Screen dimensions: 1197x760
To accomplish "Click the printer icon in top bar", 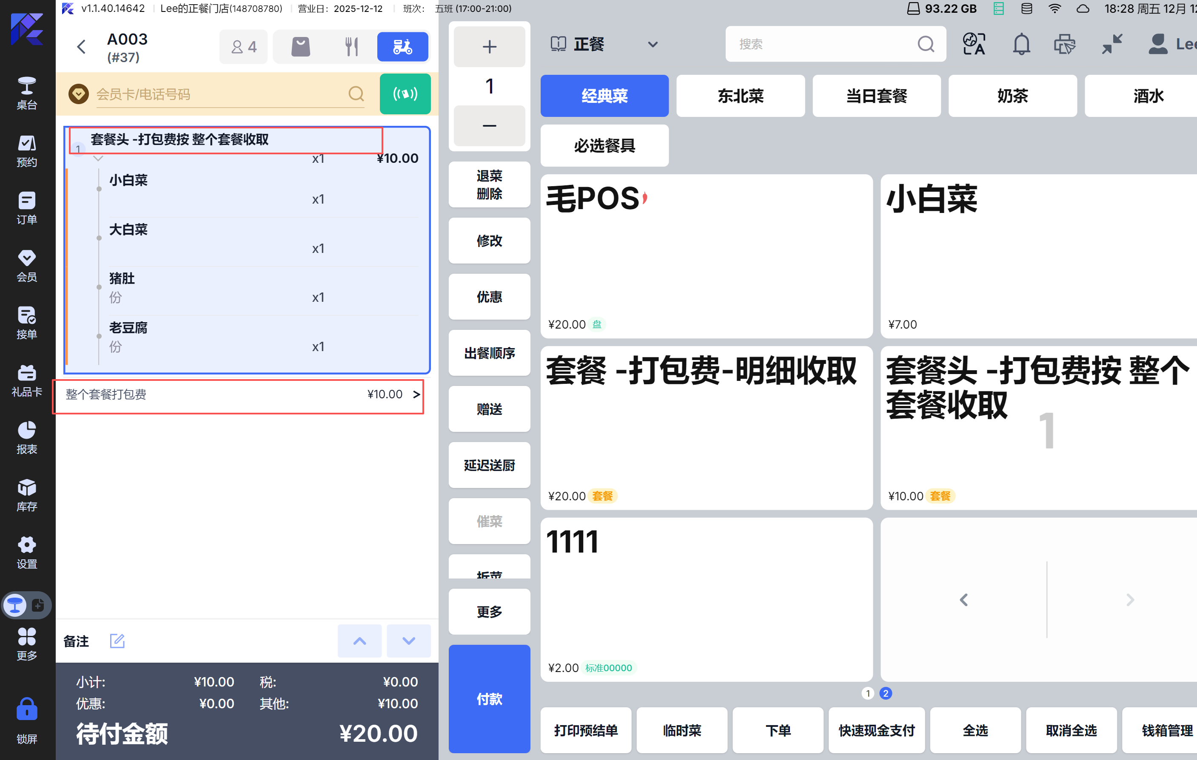I will pyautogui.click(x=1064, y=44).
